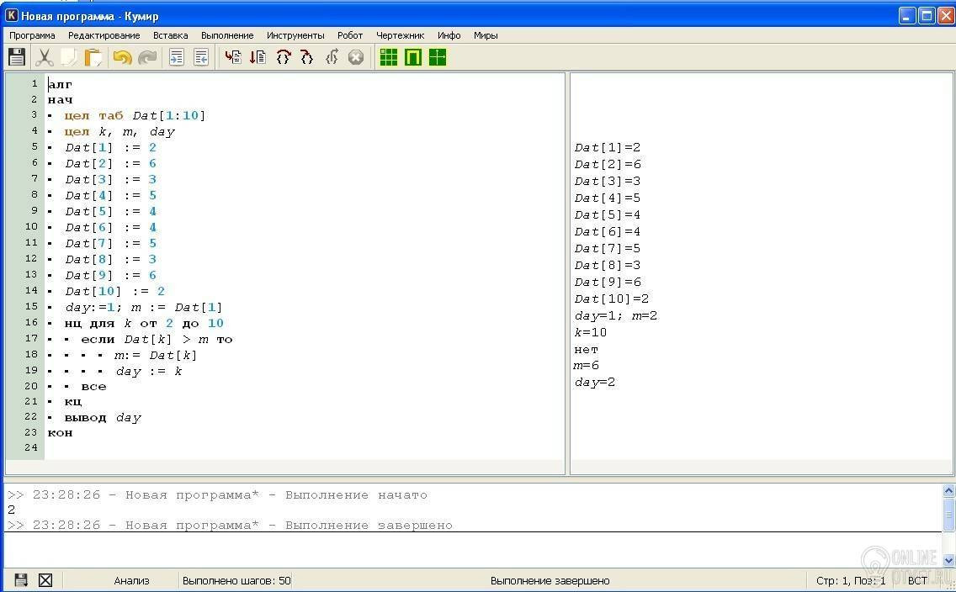Screen dimensions: 956x592
Task: Click margin value 'day=1; m=2'
Action: pyautogui.click(x=616, y=315)
